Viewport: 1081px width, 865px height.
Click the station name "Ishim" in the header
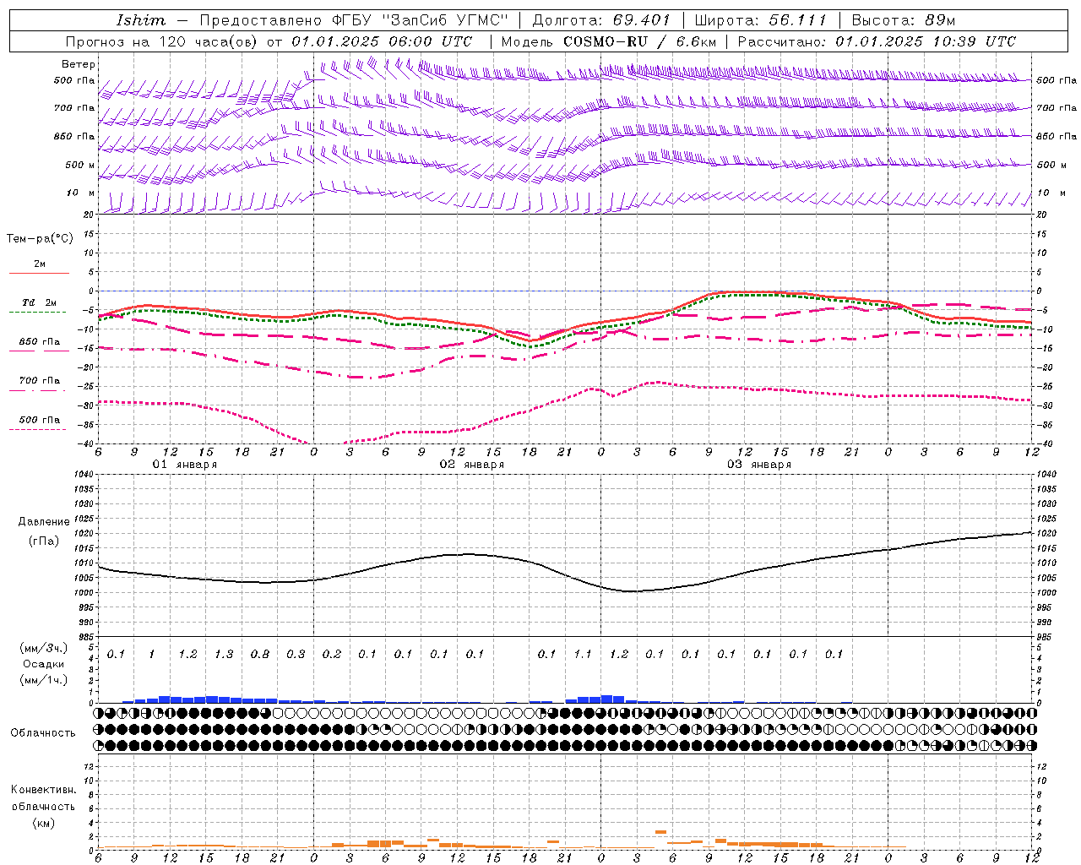(x=141, y=20)
